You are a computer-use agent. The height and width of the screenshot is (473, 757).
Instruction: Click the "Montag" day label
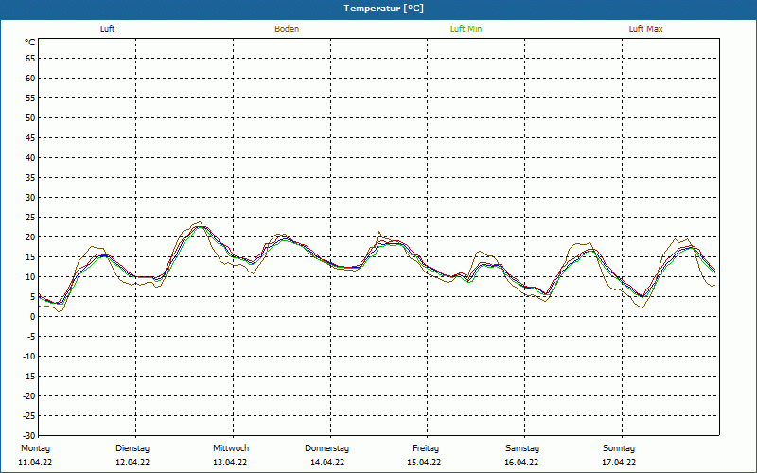point(35,448)
